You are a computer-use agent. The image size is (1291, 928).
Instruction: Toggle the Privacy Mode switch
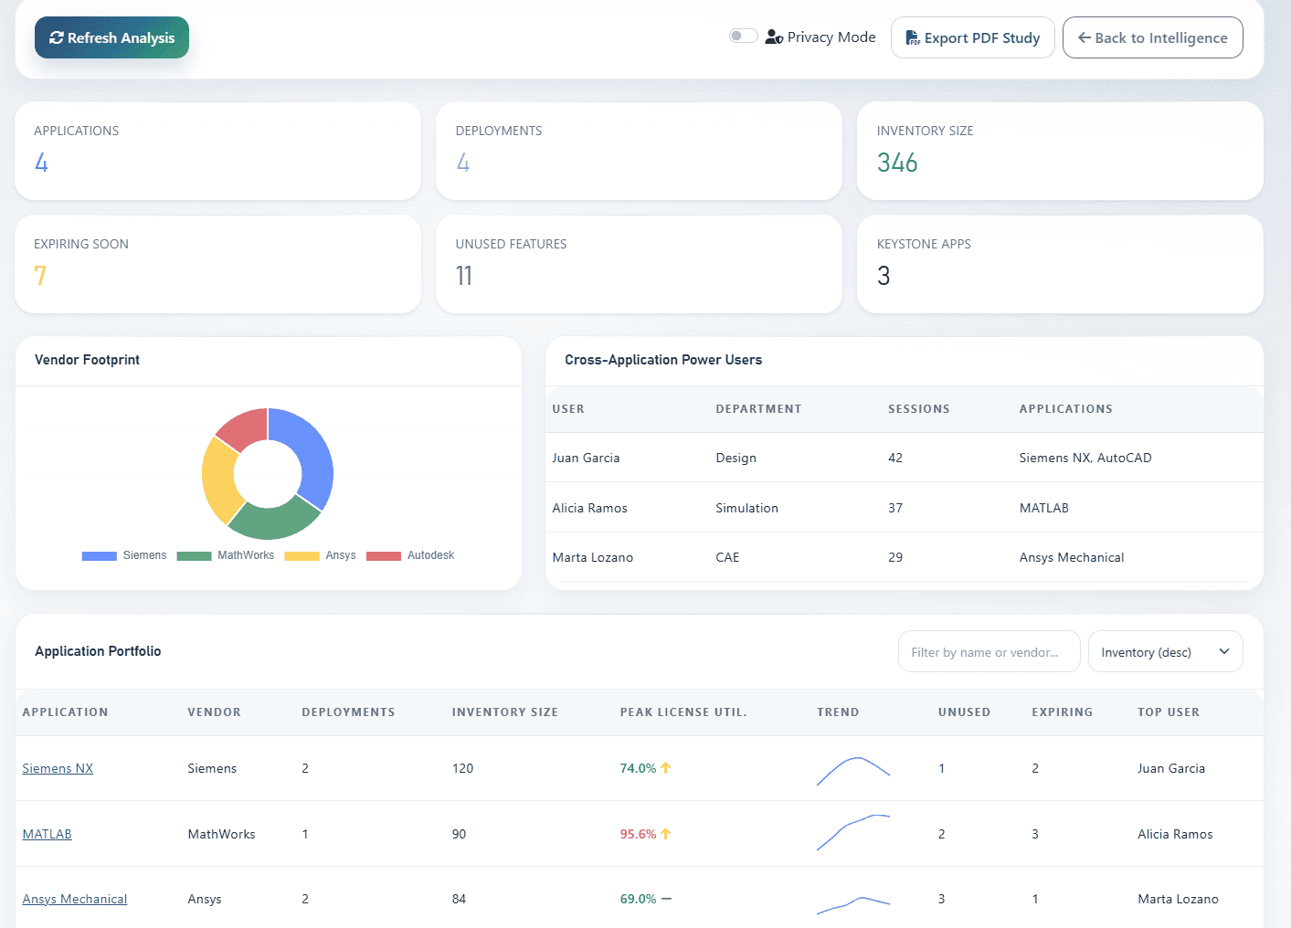[743, 36]
